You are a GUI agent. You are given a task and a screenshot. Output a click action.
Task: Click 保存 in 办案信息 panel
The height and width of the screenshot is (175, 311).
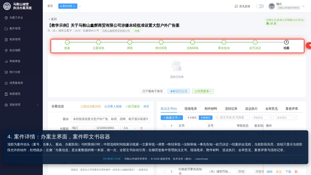146,107
